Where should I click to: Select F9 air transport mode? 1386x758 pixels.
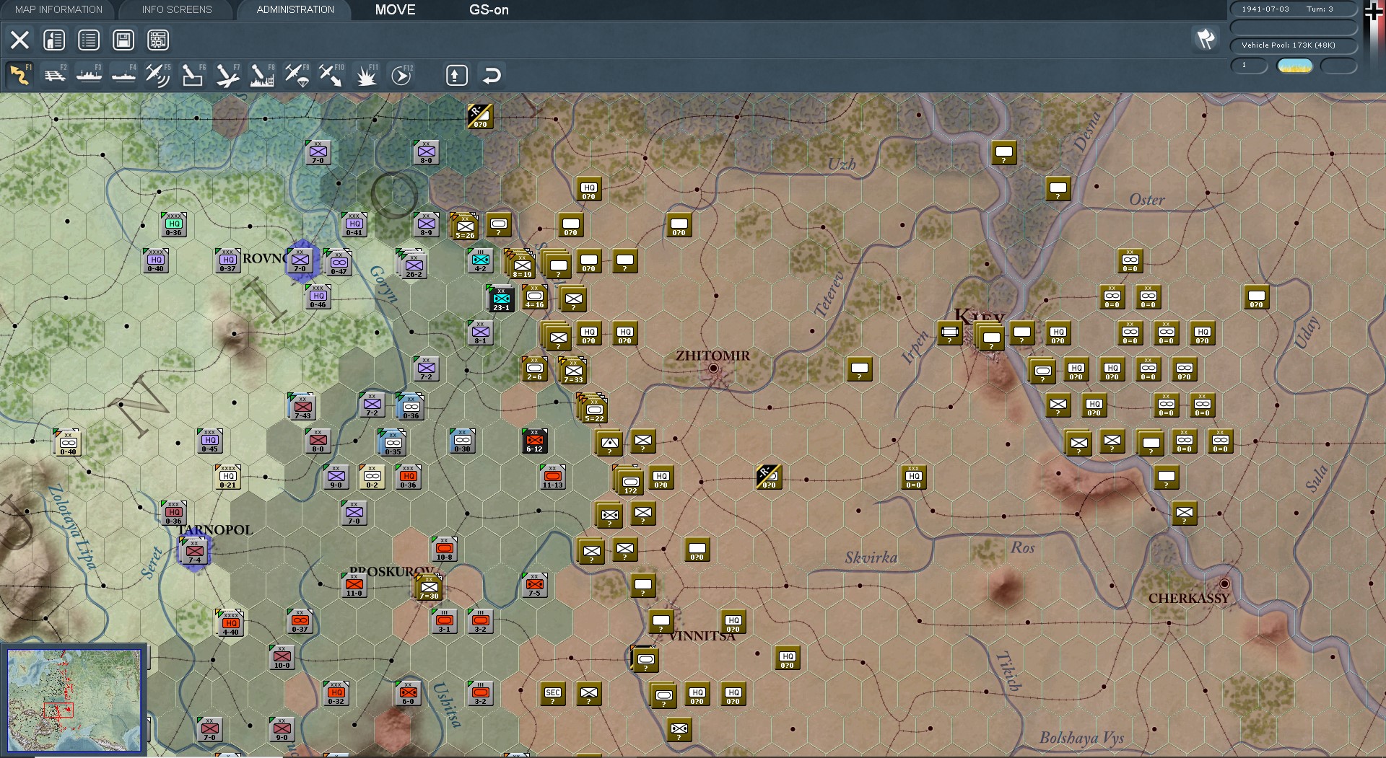pyautogui.click(x=297, y=75)
